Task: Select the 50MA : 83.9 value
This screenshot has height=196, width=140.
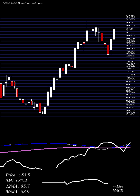Action: pos(18,192)
